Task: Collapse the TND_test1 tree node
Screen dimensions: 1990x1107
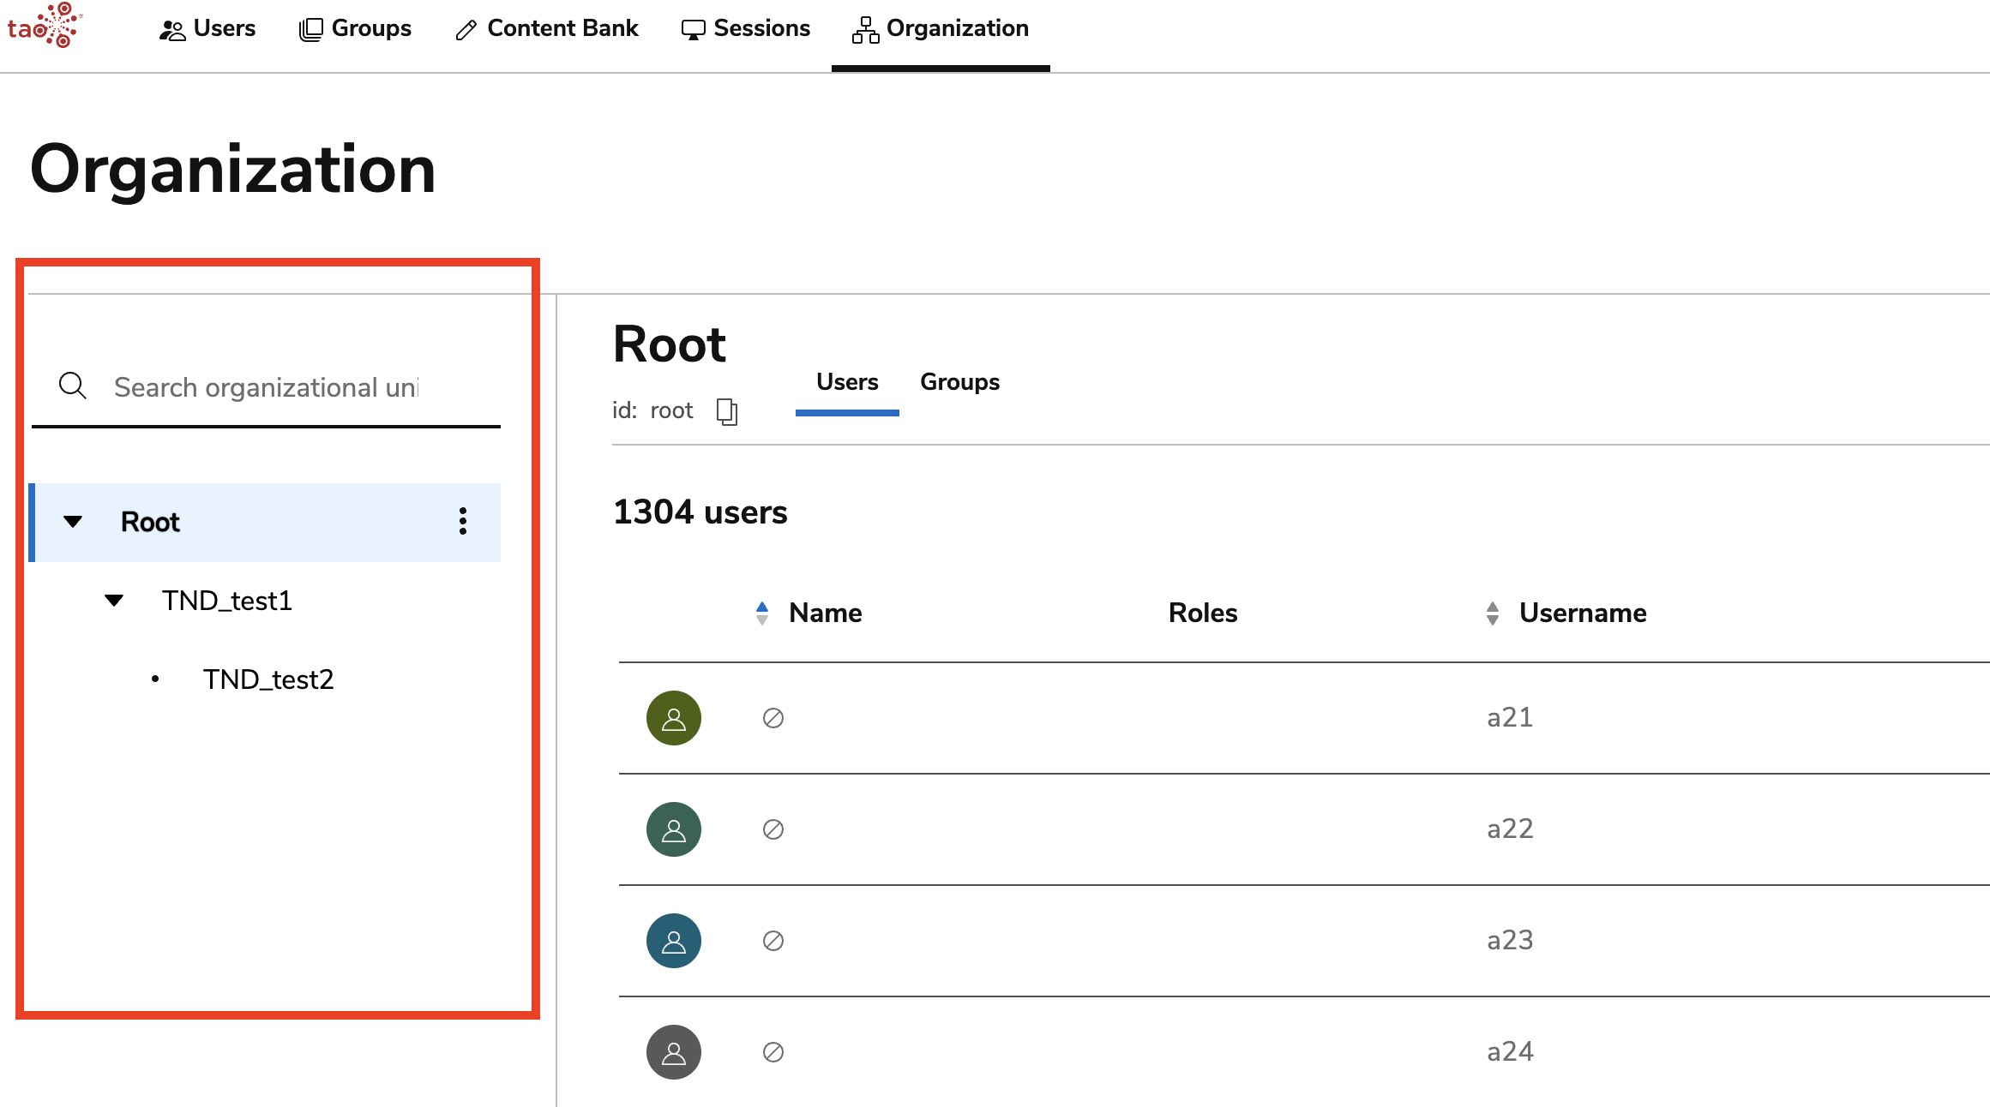Action: click(114, 601)
